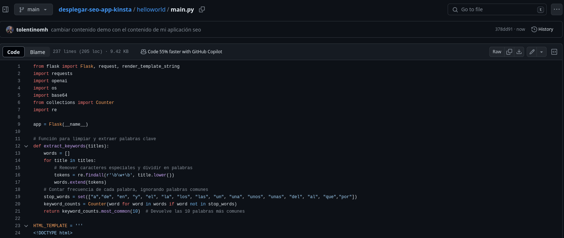This screenshot has width=564, height=238.
Task: Open the Copilot code suggestion badge
Action: pyautogui.click(x=181, y=51)
